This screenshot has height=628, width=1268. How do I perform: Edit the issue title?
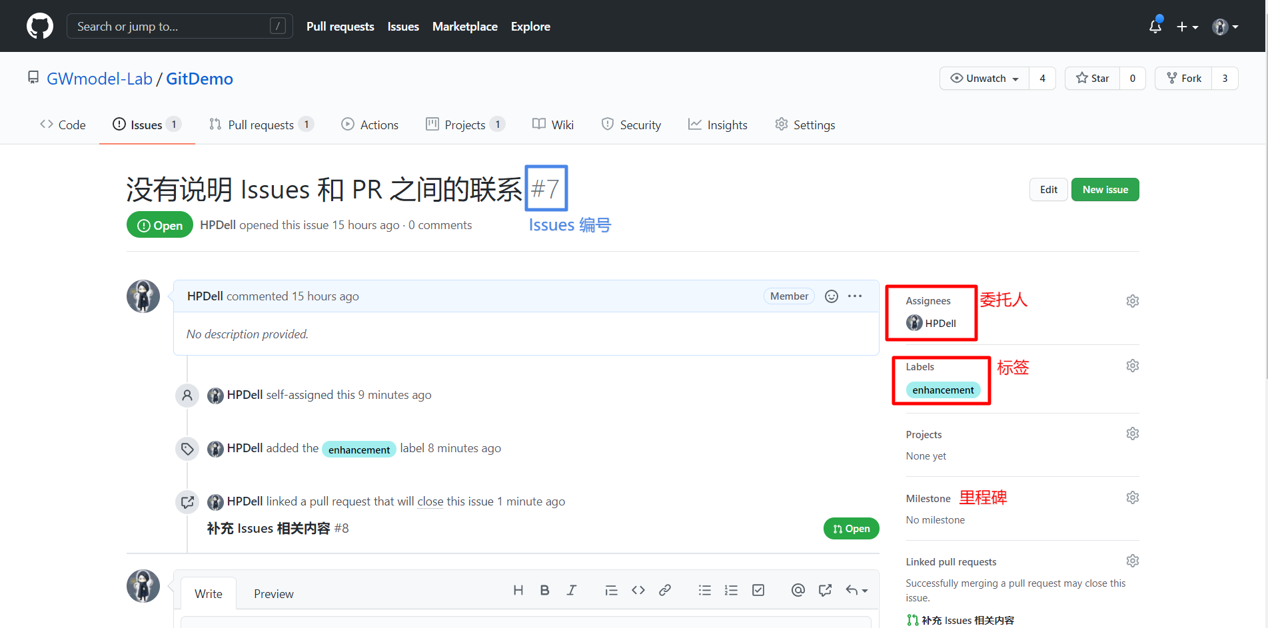pyautogui.click(x=1049, y=190)
